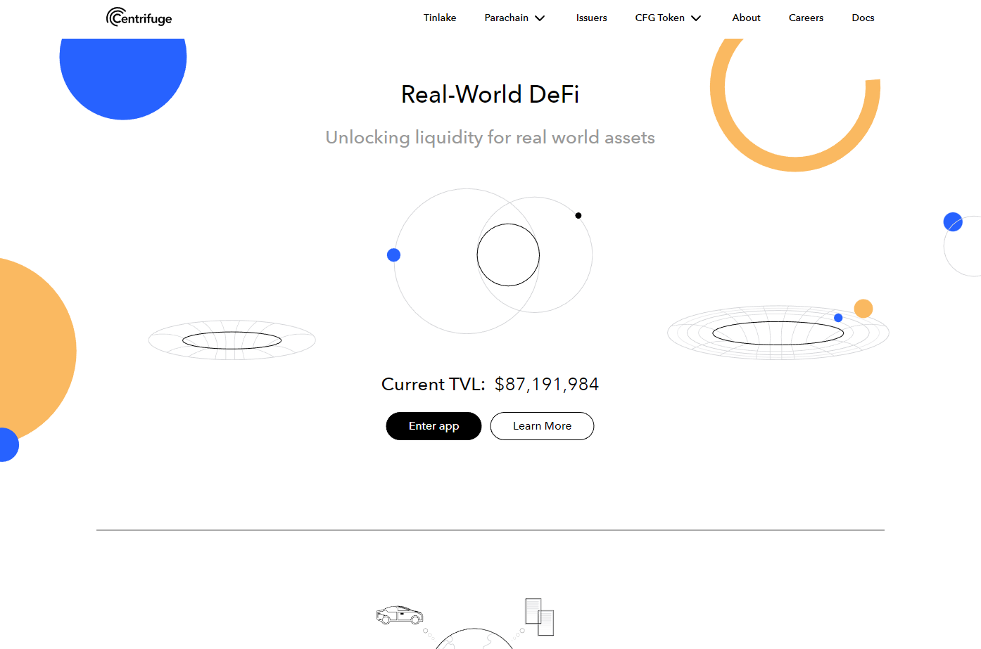Click the Centrifuge logo
The width and height of the screenshot is (981, 649).
(x=139, y=17)
